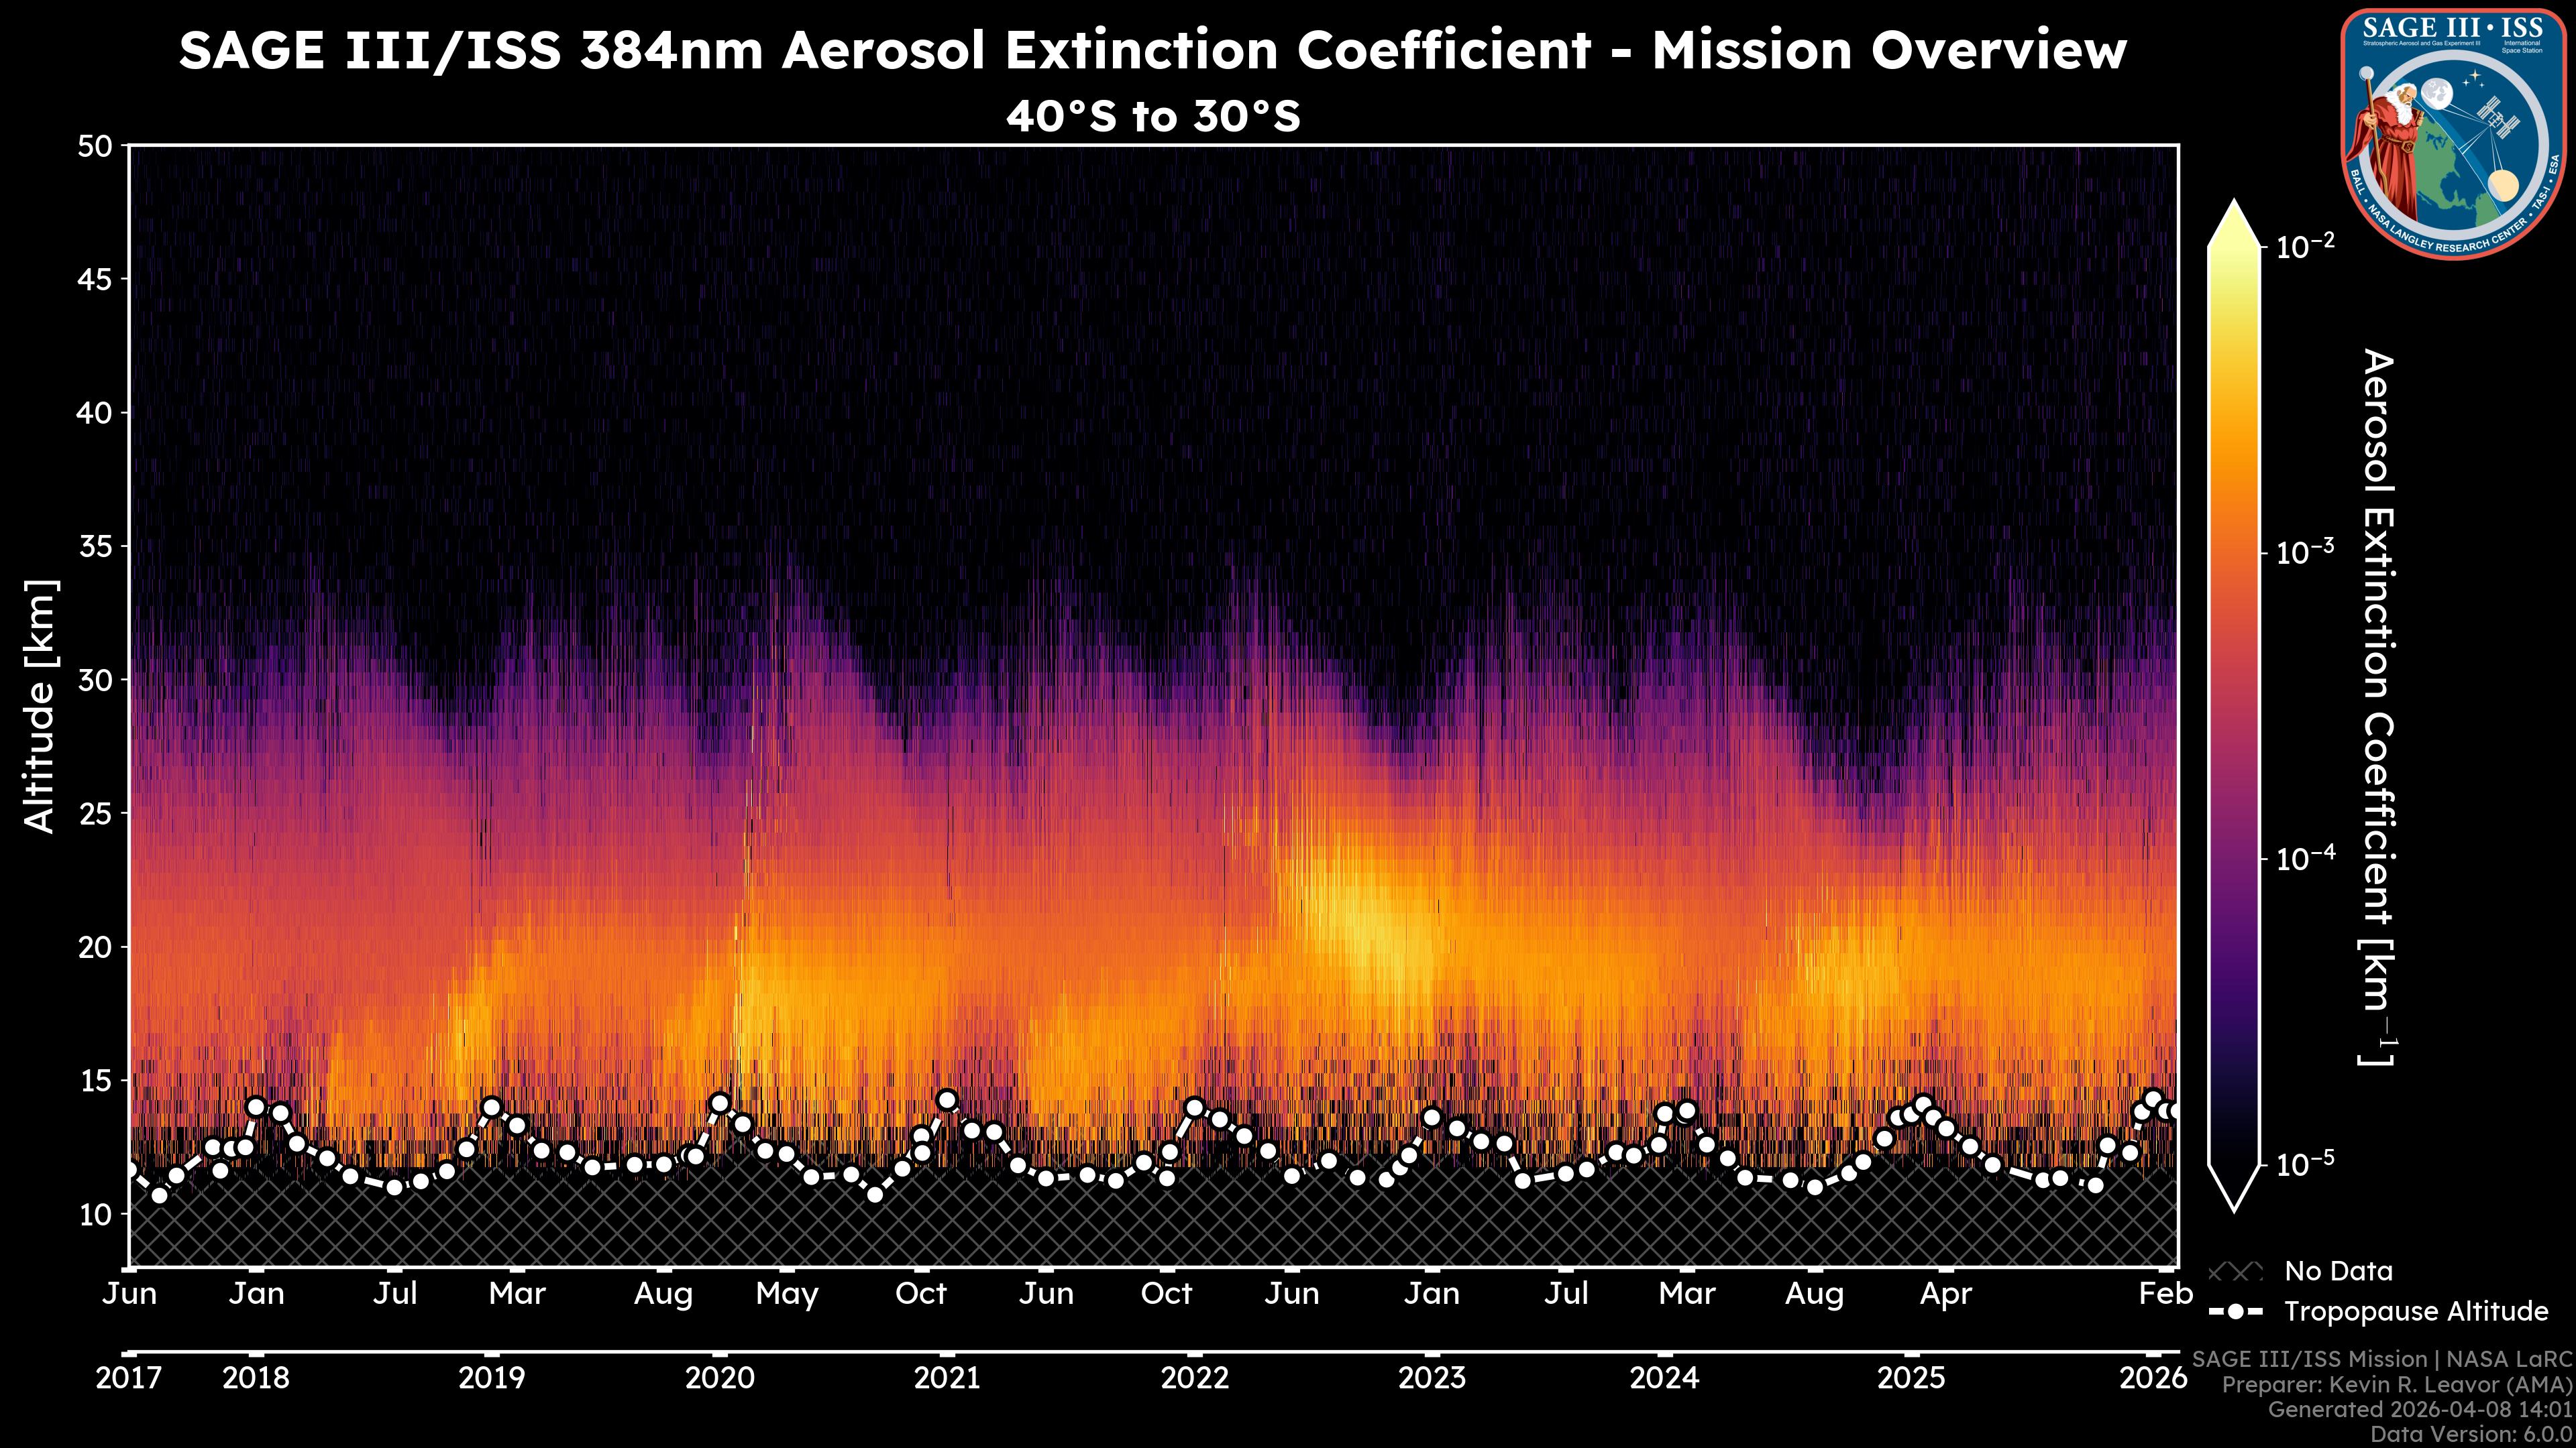The width and height of the screenshot is (2576, 1448).
Task: Click the 35 km altitude tick label
Action: pos(95,546)
